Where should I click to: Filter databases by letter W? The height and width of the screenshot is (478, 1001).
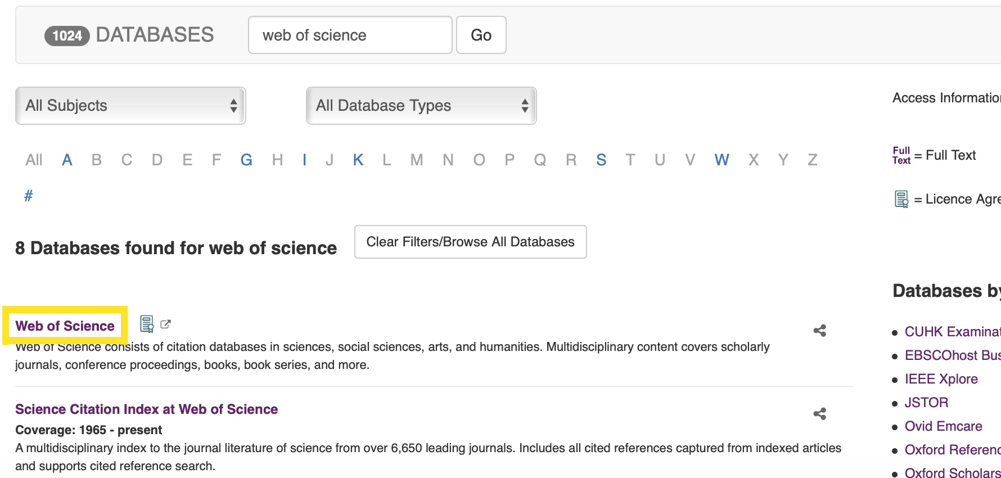pos(722,160)
